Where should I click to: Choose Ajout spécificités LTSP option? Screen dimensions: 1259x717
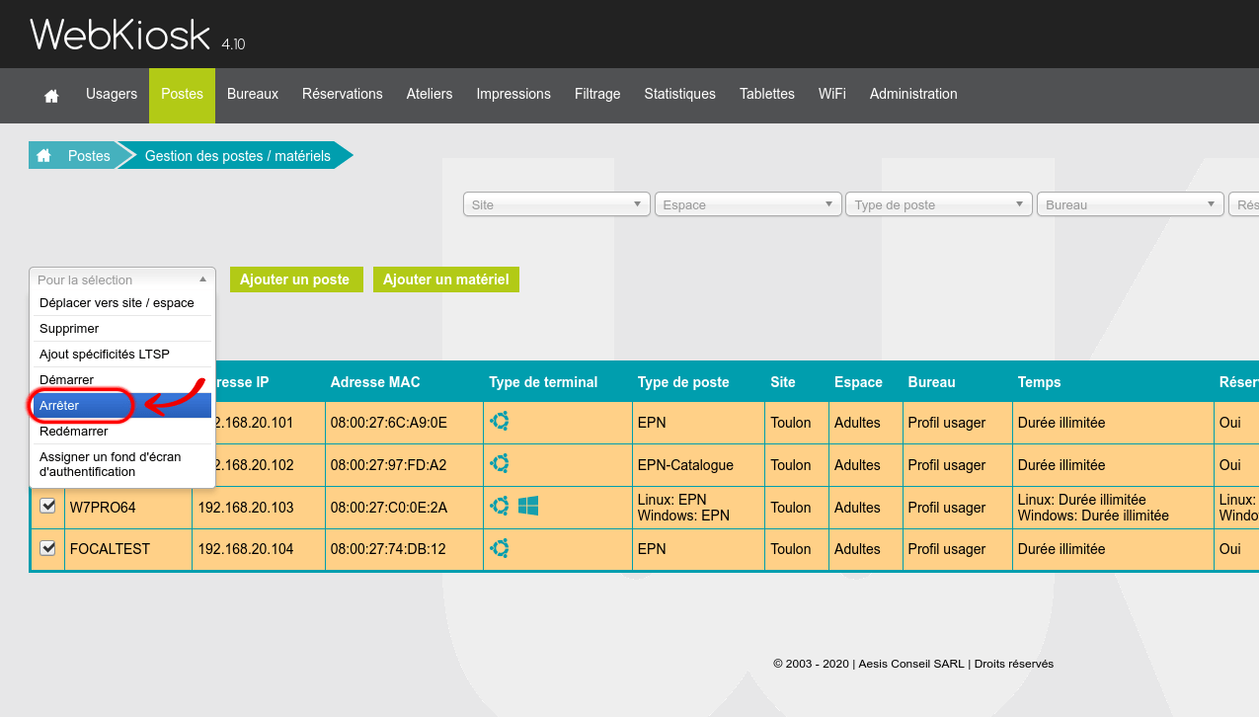pyautogui.click(x=122, y=354)
